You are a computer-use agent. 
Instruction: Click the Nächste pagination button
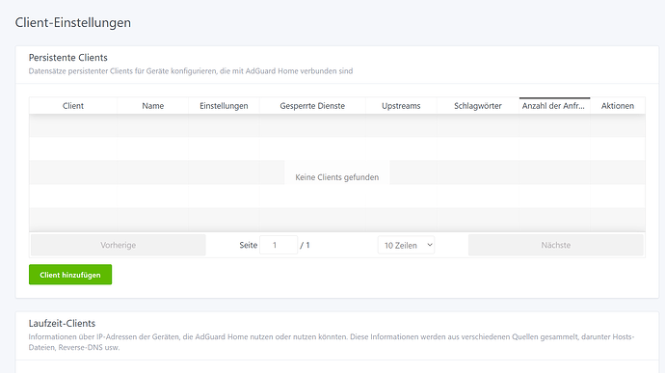[555, 245]
